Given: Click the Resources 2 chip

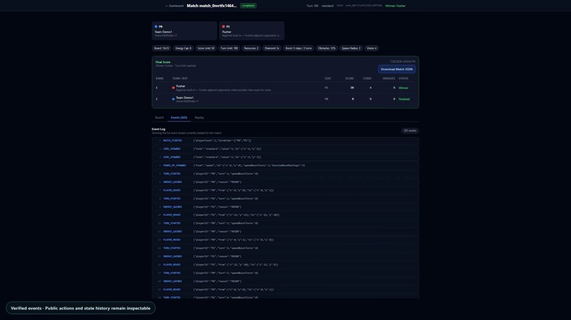Looking at the screenshot, I should pos(251,48).
